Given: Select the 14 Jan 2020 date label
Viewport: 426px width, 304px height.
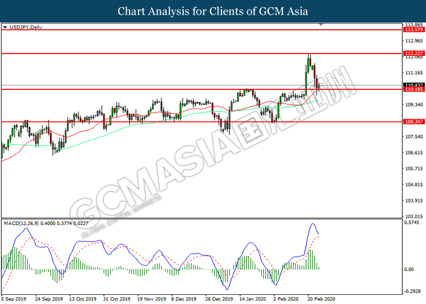Looking at the screenshot, I should (253, 299).
